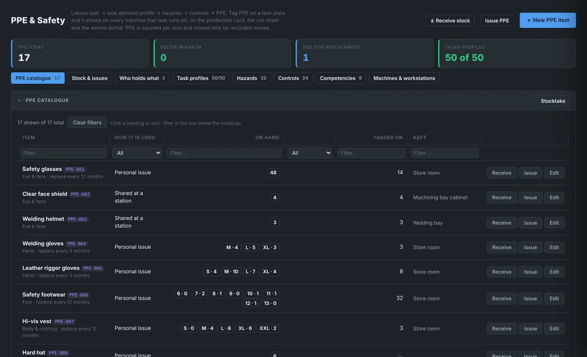Image resolution: width=587 pixels, height=357 pixels.
Task: Switch to the Stock & issues tab
Action: pos(89,78)
